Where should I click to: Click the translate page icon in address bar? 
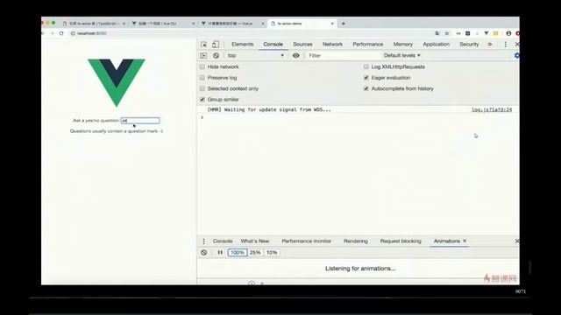coord(437,33)
